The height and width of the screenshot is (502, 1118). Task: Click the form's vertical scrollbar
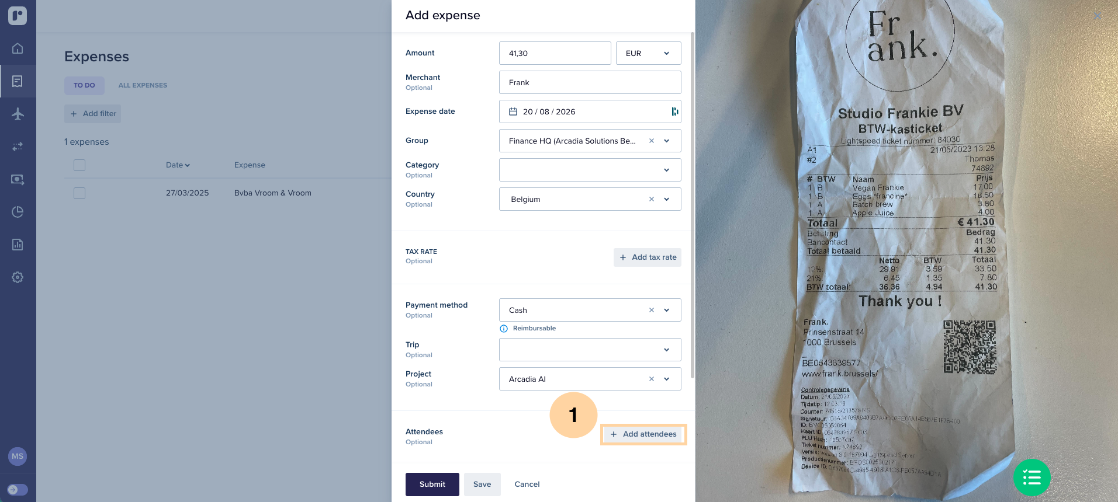tap(693, 204)
